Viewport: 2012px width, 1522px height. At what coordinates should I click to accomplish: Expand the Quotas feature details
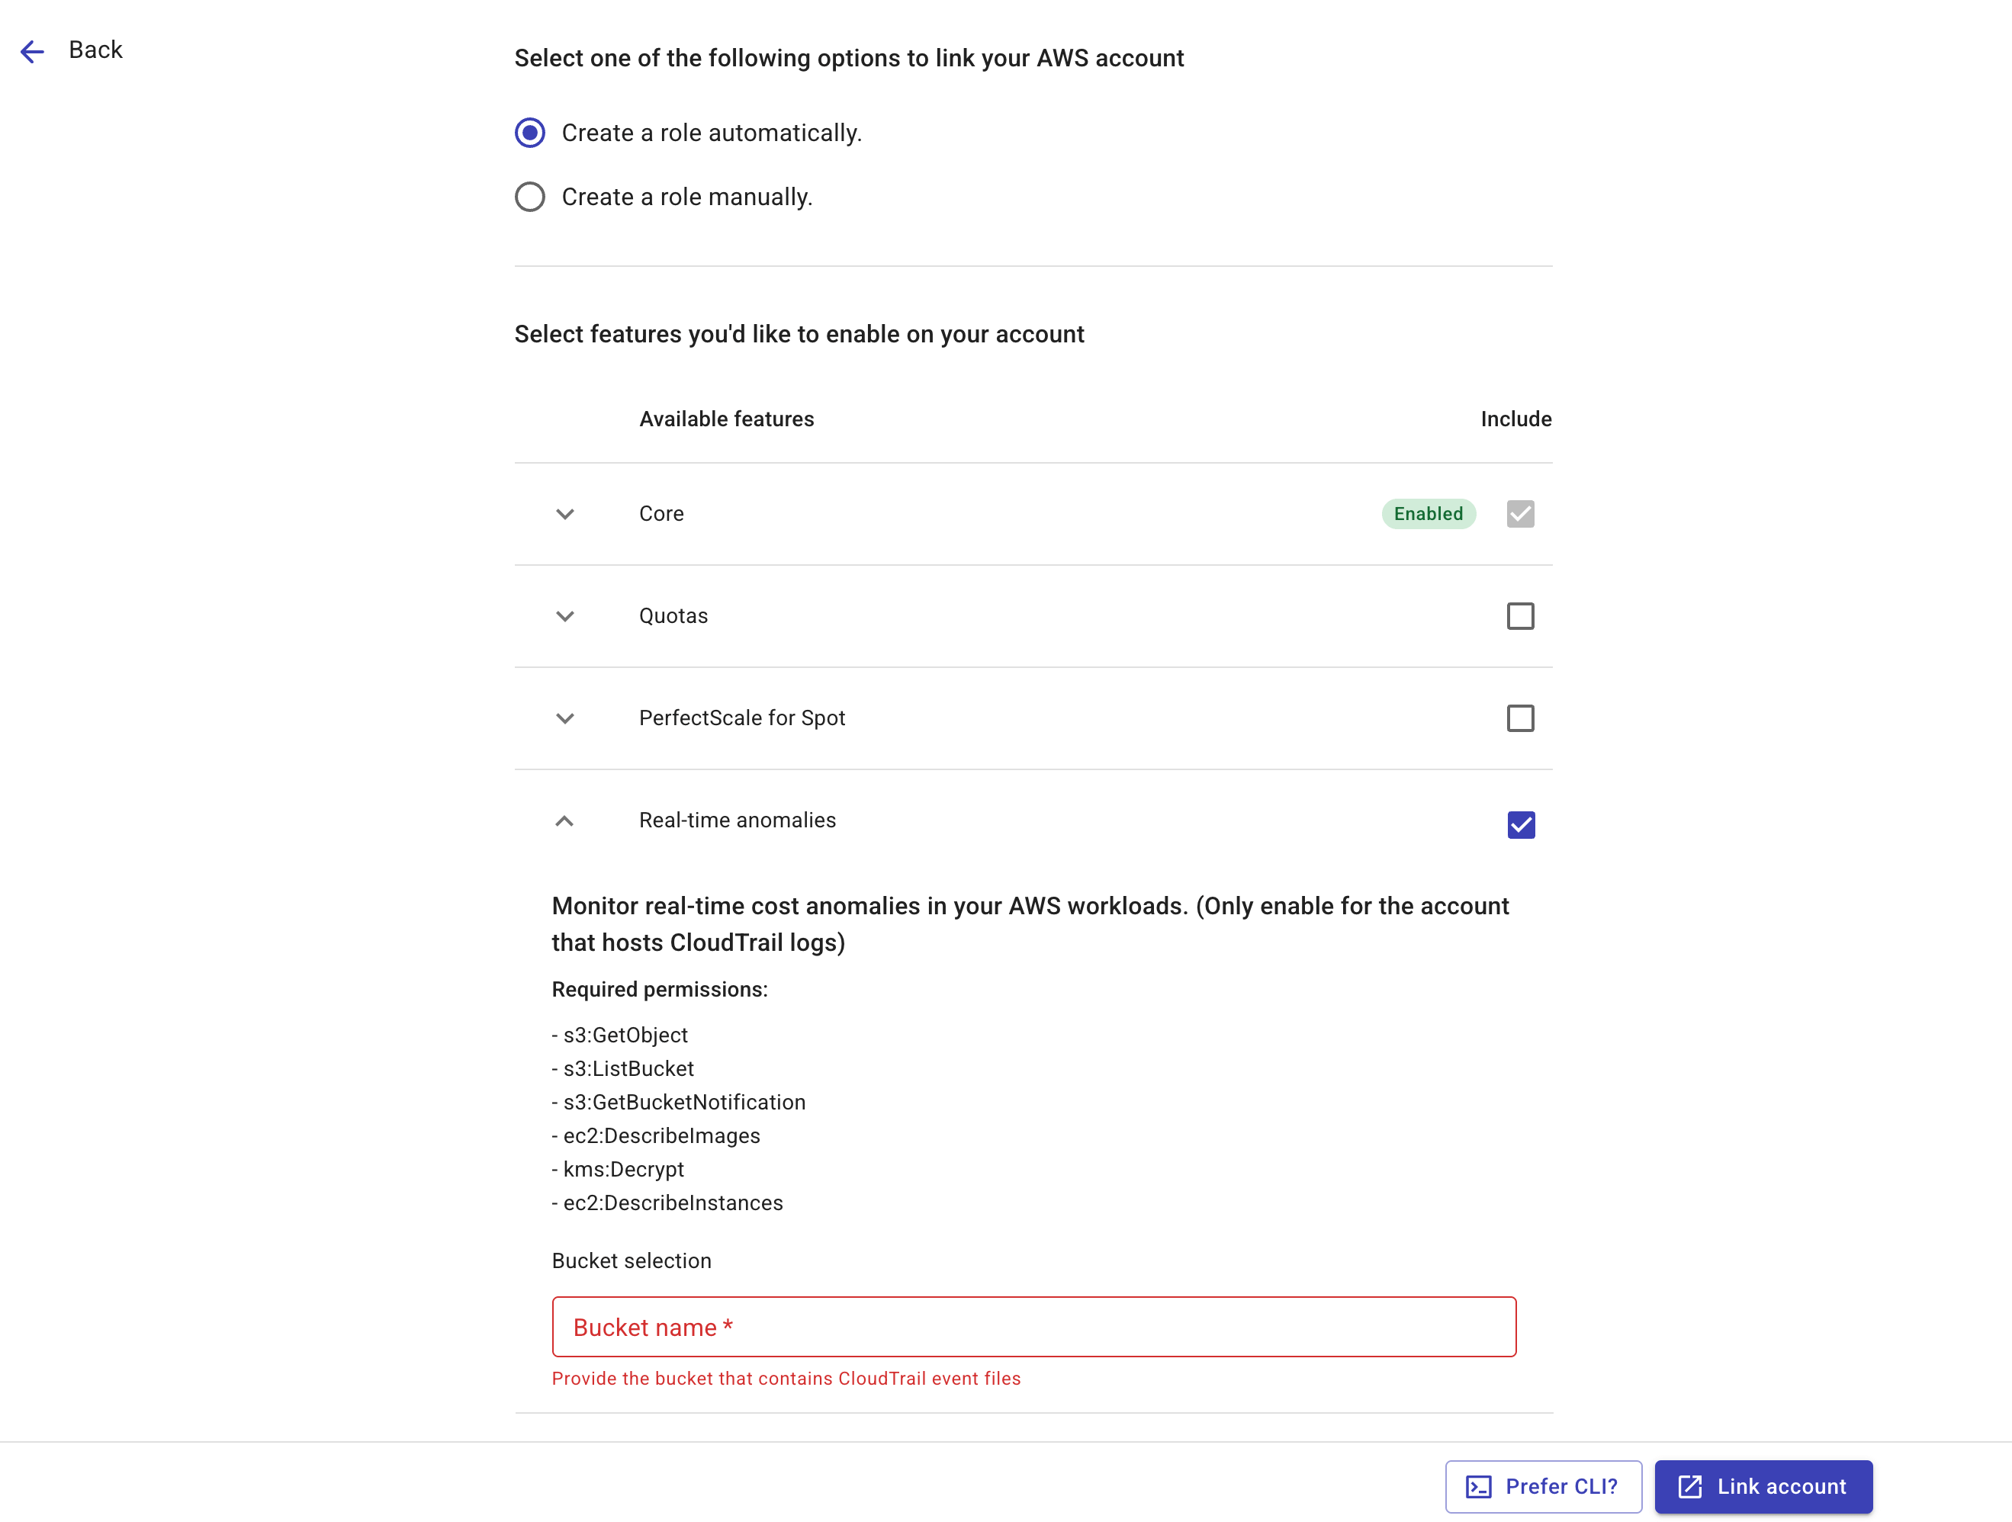565,615
